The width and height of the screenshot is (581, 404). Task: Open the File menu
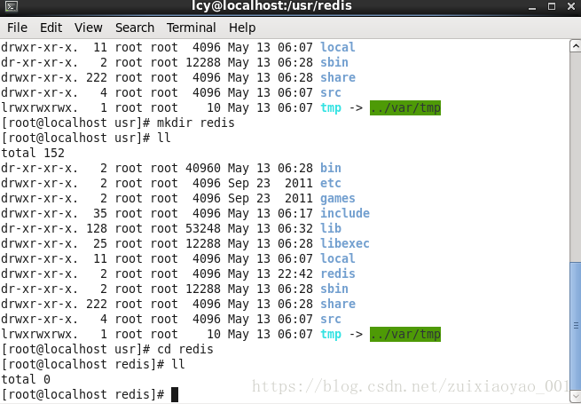pyautogui.click(x=17, y=28)
